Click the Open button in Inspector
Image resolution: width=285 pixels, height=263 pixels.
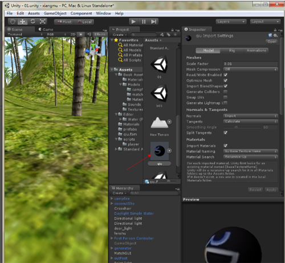pyautogui.click(x=271, y=42)
